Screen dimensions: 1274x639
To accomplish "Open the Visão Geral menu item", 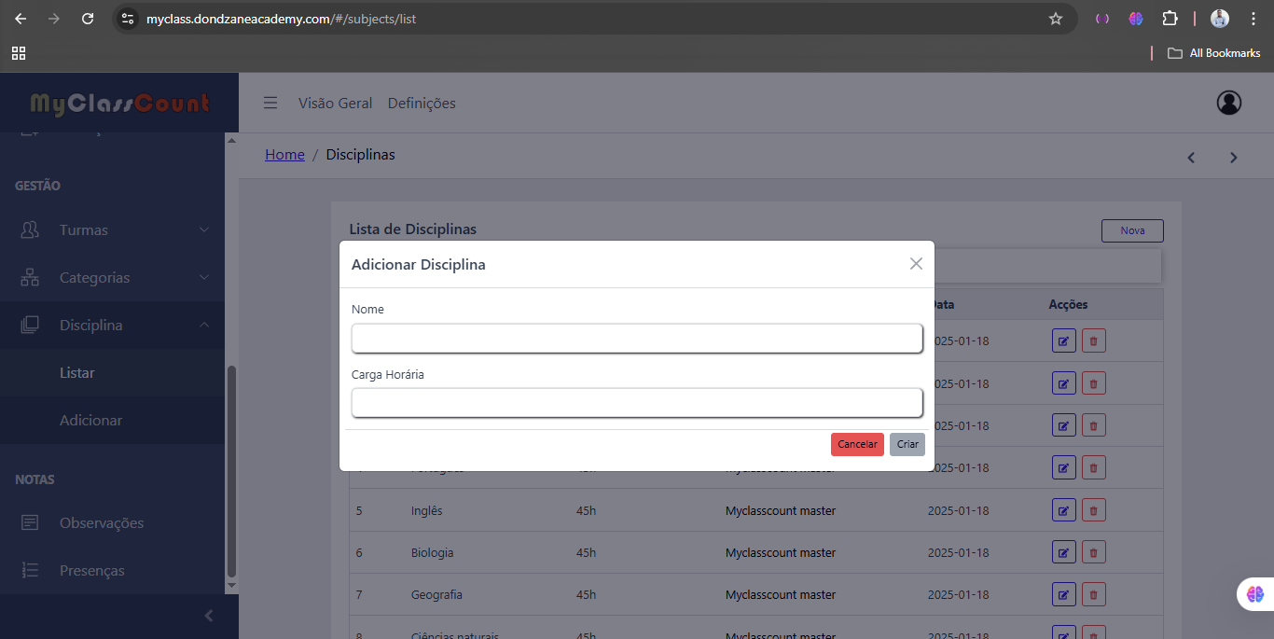I will pos(335,104).
